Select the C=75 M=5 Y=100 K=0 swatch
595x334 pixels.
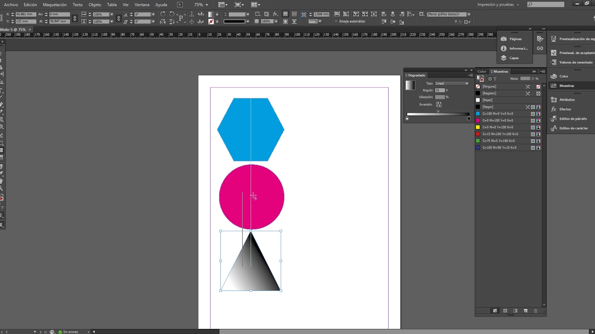point(509,141)
